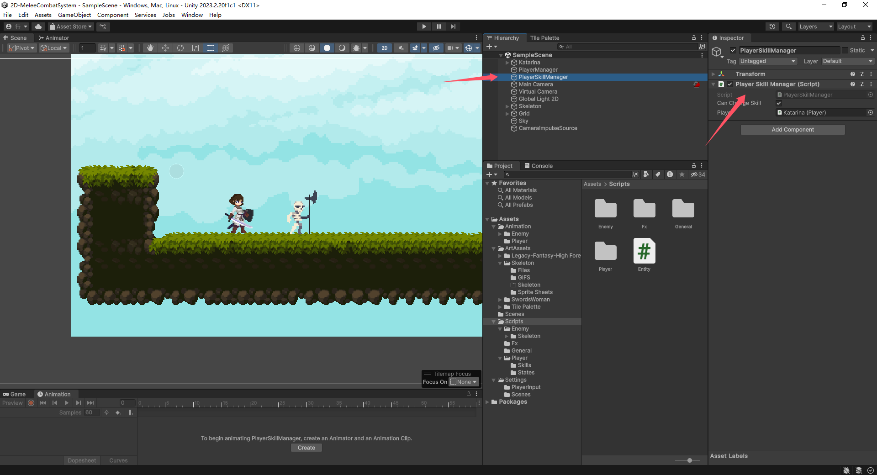Open the Layout dropdown
Viewport: 877px width, 475px height.
(854, 26)
